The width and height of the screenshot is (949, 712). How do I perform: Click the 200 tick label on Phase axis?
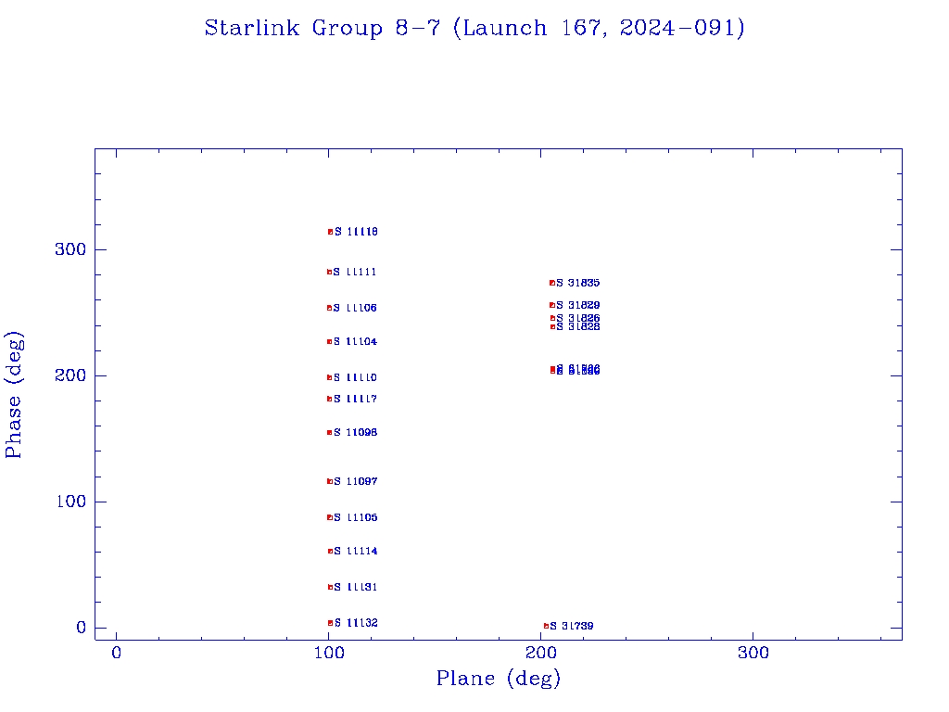[x=70, y=375]
